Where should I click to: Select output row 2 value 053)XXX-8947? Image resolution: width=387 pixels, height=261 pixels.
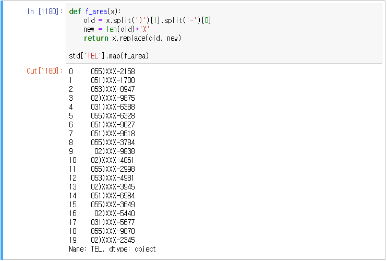coord(113,89)
